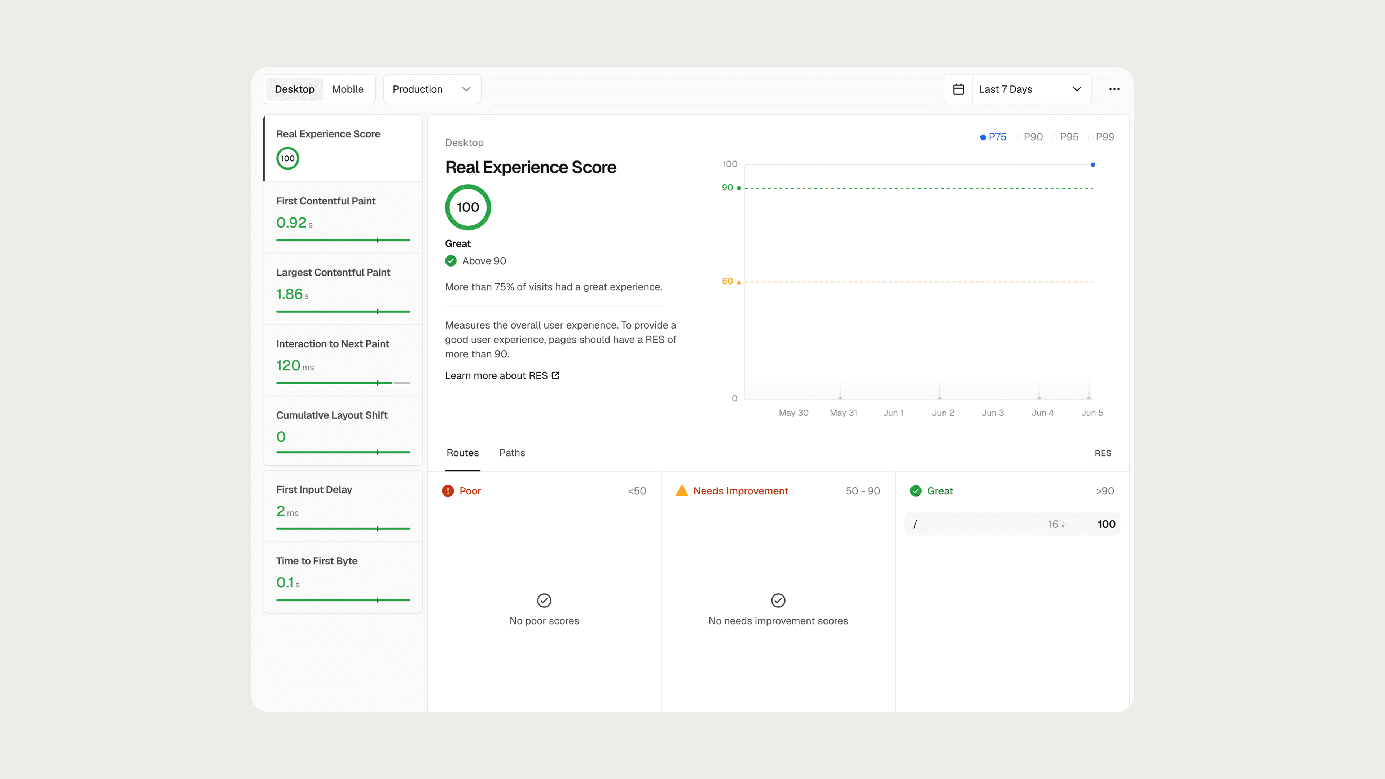This screenshot has width=1385, height=779.
Task: Click the May 30 axis label
Action: (793, 413)
